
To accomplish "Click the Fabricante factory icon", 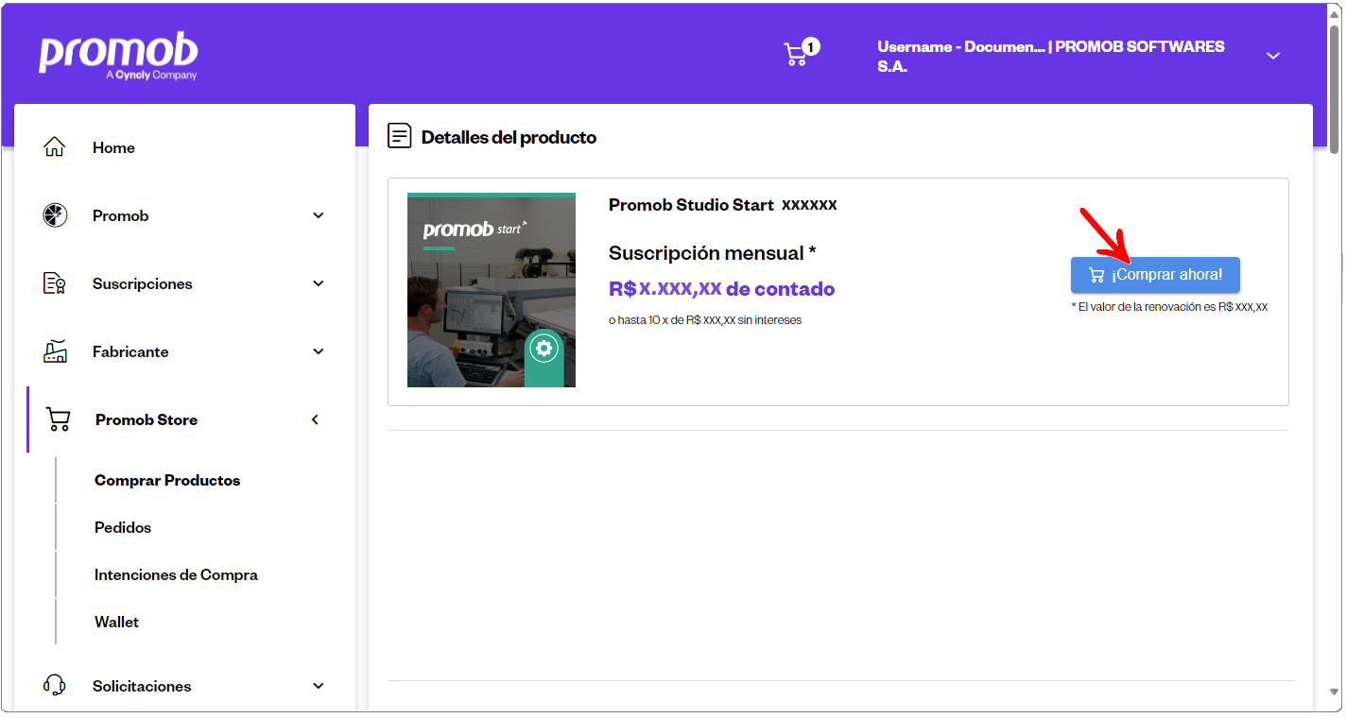I will (55, 351).
